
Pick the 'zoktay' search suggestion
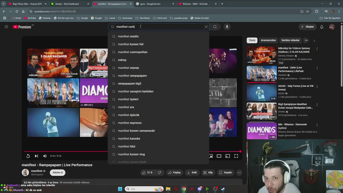click(158, 60)
